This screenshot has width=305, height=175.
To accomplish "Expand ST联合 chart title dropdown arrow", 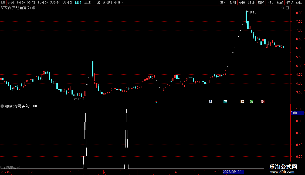I will (x=34, y=8).
